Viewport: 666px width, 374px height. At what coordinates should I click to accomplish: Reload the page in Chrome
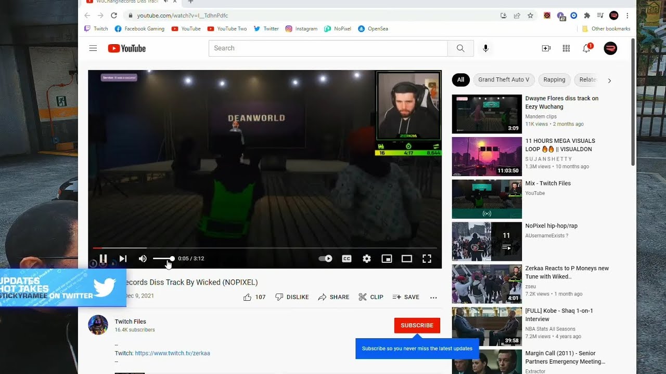(x=113, y=16)
